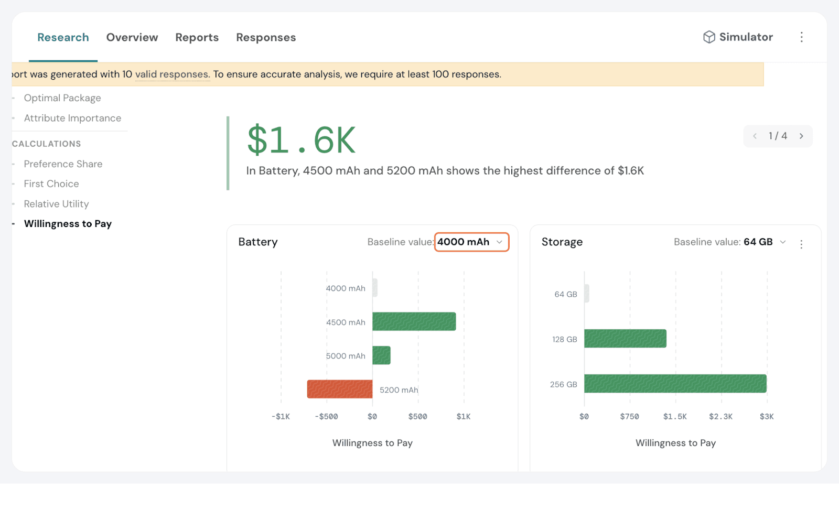The image size is (839, 529).
Task: Follow the valid responses link
Action: pyautogui.click(x=173, y=74)
